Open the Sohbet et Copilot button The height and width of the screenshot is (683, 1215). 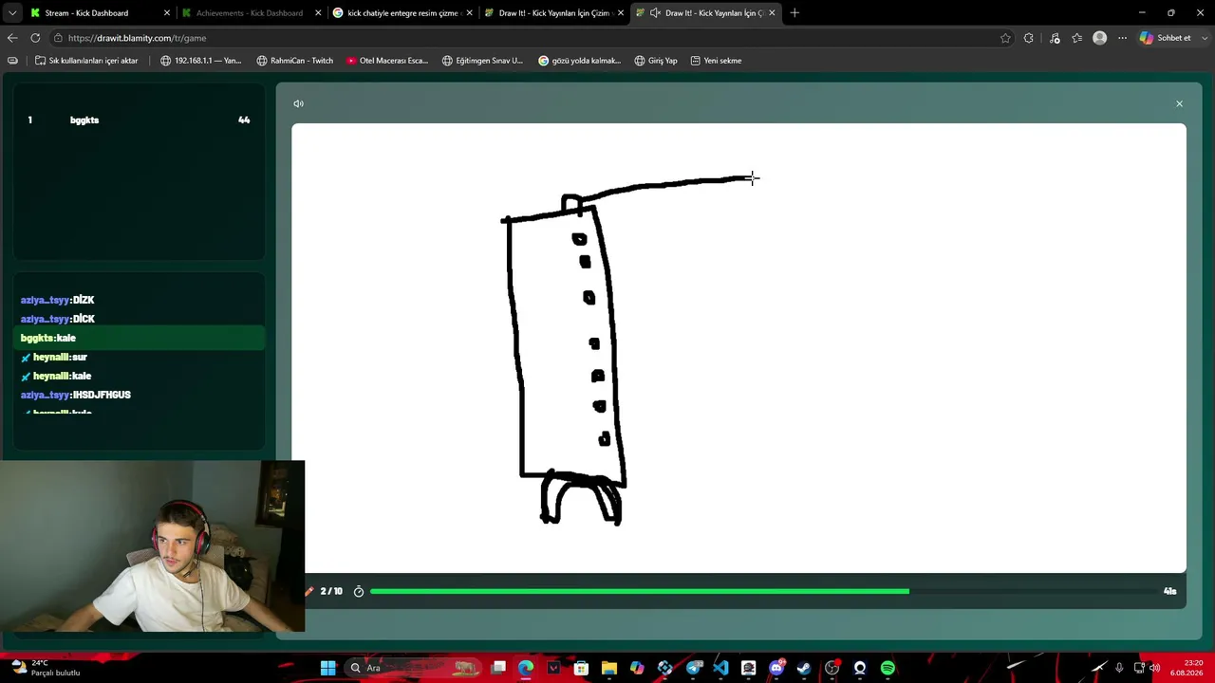click(x=1166, y=38)
